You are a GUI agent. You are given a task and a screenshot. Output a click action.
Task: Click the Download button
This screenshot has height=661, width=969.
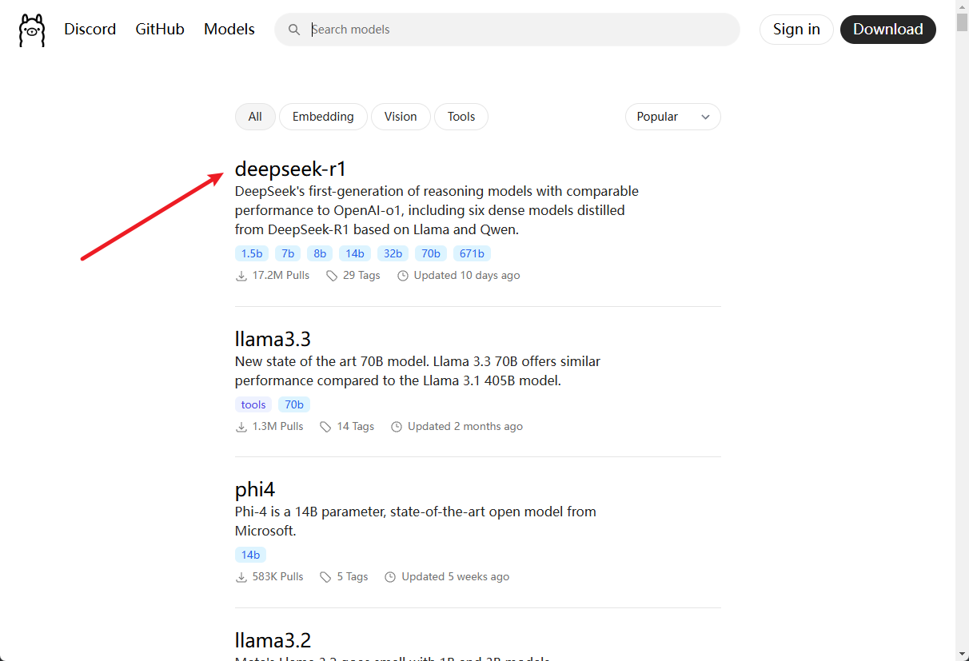click(x=888, y=30)
